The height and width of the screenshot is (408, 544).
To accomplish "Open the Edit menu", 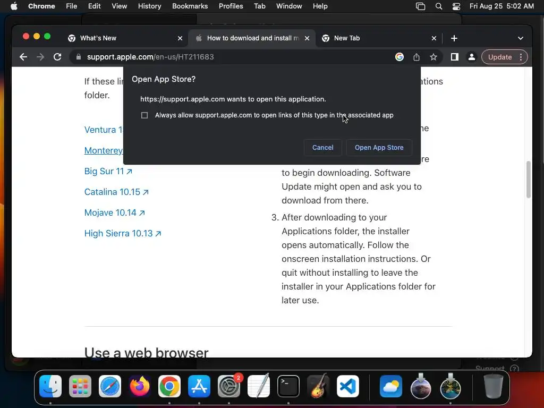I will [x=94, y=6].
